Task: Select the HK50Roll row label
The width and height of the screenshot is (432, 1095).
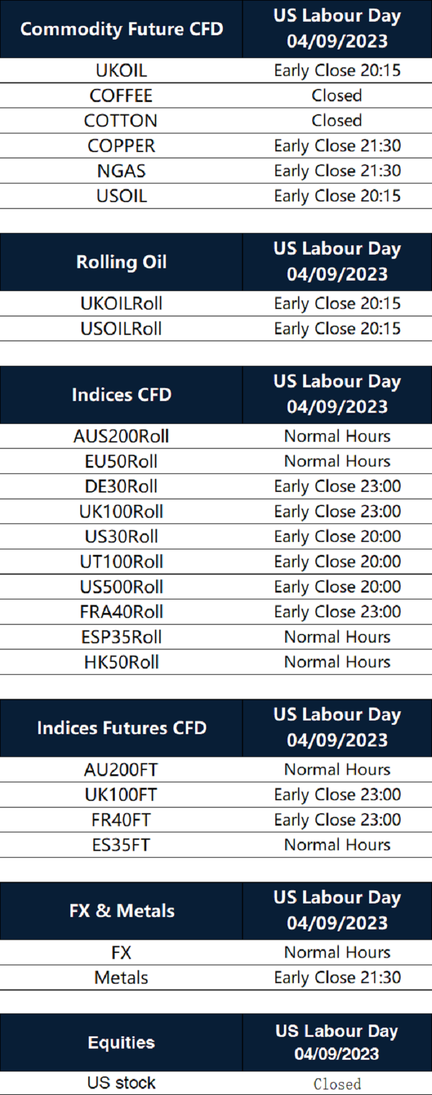Action: point(122,662)
